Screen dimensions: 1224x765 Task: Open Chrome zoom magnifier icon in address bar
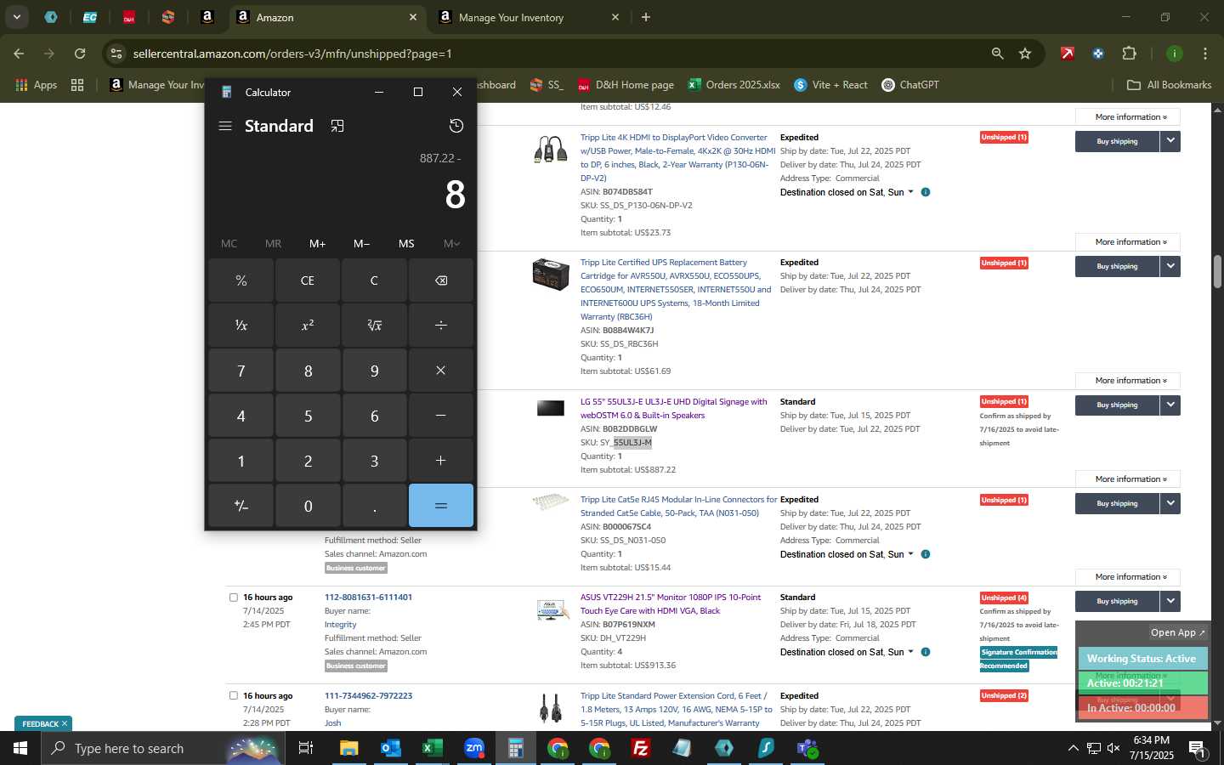click(997, 54)
